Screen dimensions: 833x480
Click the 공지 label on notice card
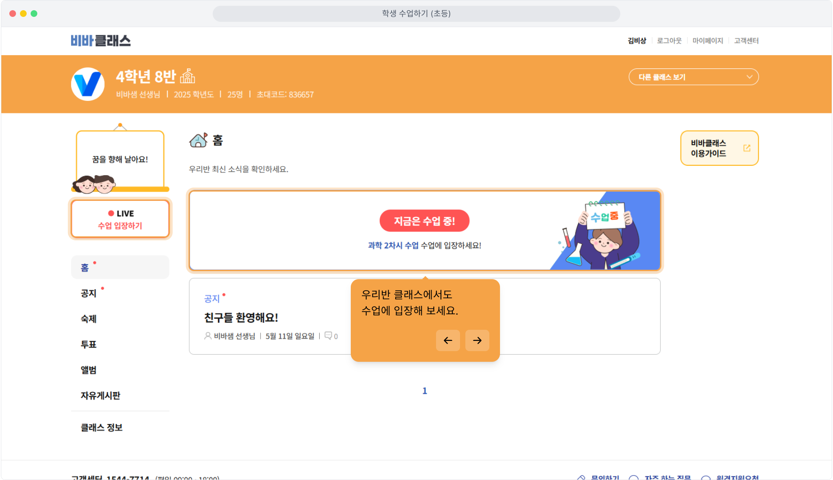[212, 299]
